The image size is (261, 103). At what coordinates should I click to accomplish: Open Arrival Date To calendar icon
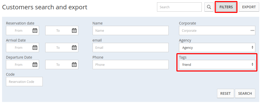(74, 47)
